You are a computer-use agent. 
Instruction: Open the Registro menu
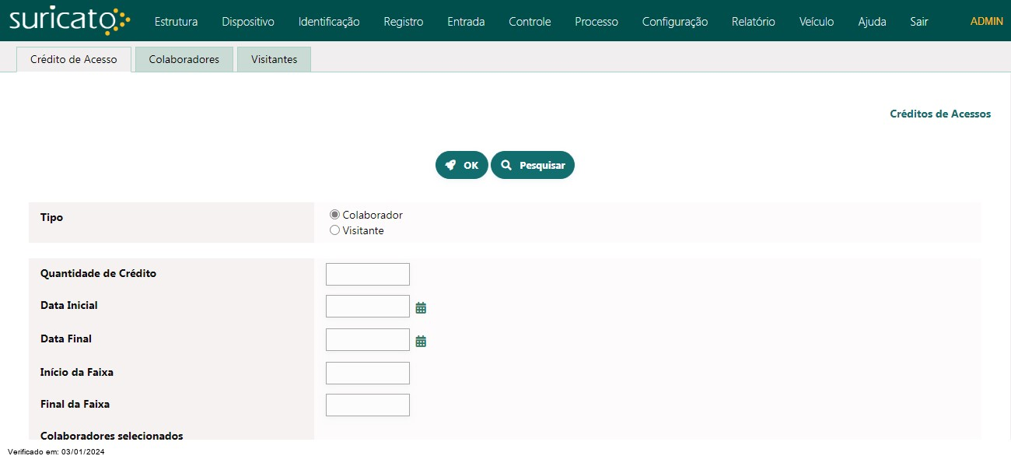404,22
